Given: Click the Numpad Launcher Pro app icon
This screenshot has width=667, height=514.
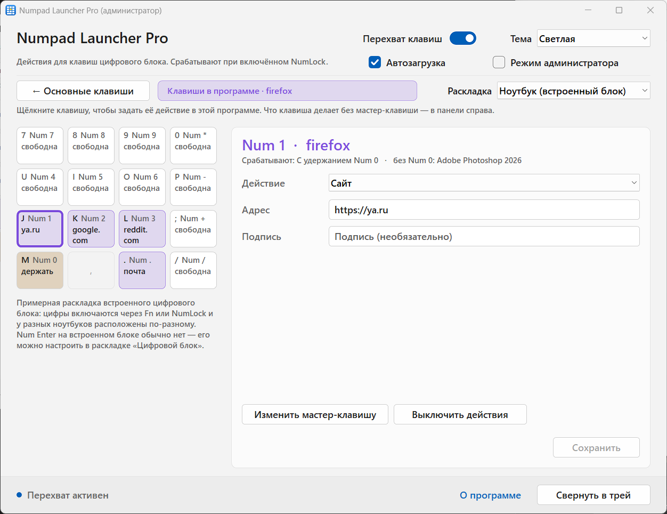Looking at the screenshot, I should click(11, 10).
